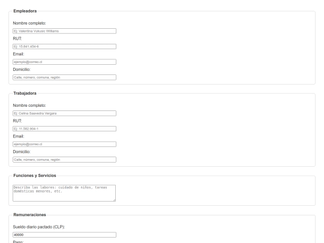The image size is (324, 243).
Task: Click the Empleadora Domicilio label
Action: pos(22,70)
